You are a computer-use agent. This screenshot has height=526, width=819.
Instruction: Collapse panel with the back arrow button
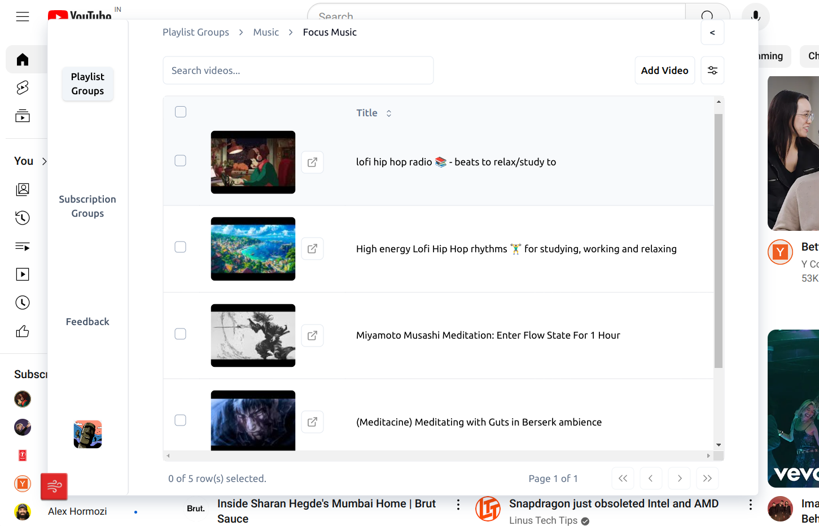pyautogui.click(x=712, y=33)
